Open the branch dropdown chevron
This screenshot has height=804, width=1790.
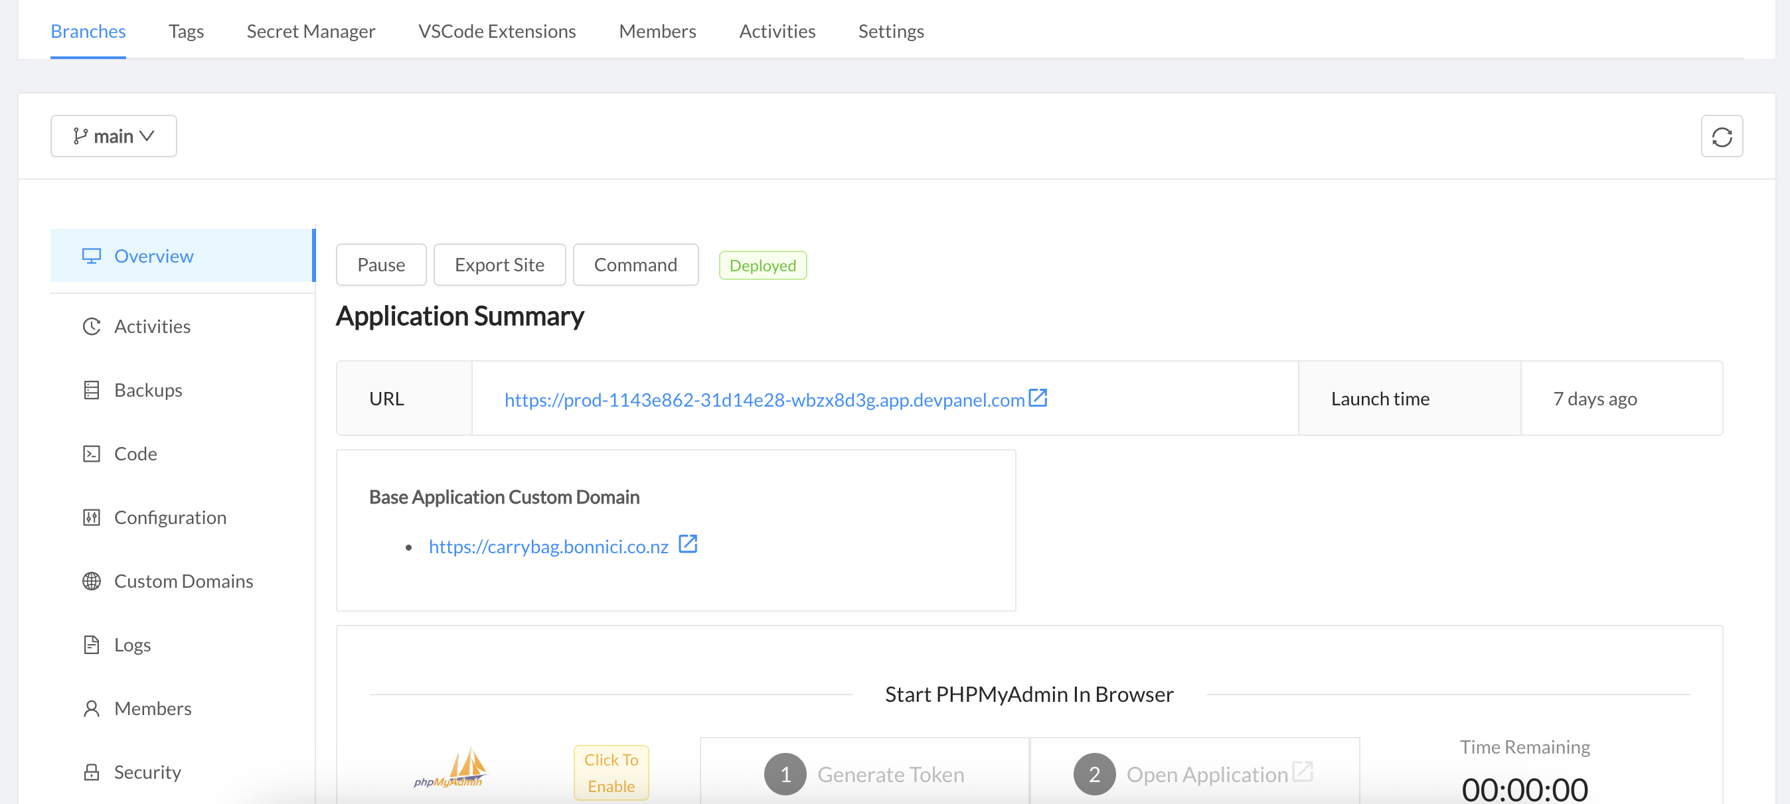[x=147, y=135]
